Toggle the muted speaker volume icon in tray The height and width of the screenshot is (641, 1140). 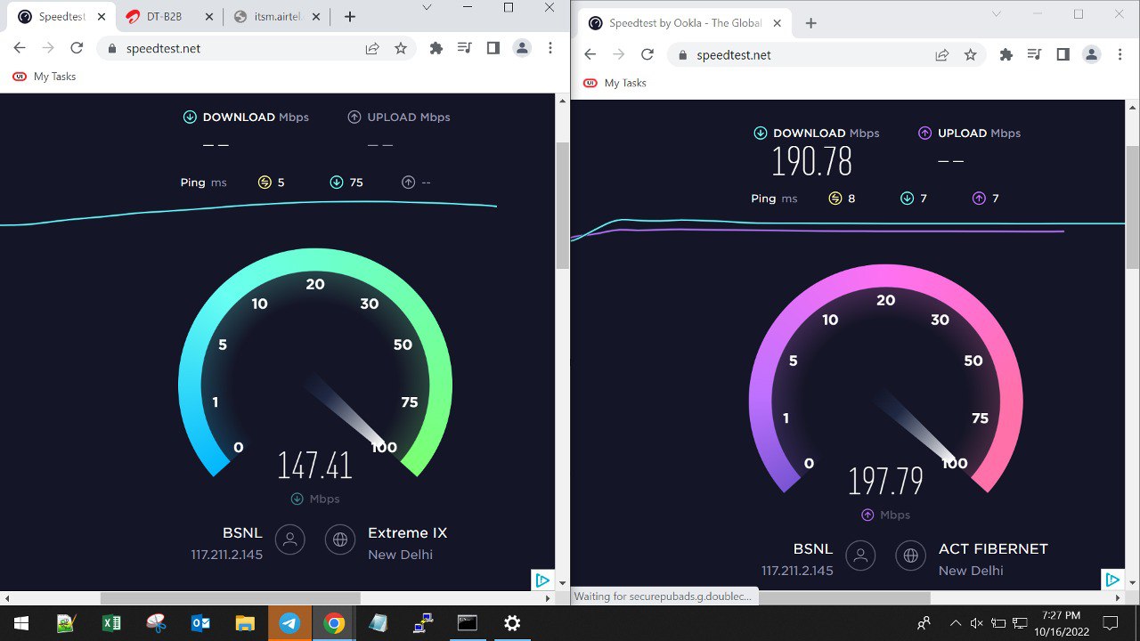[x=976, y=623]
